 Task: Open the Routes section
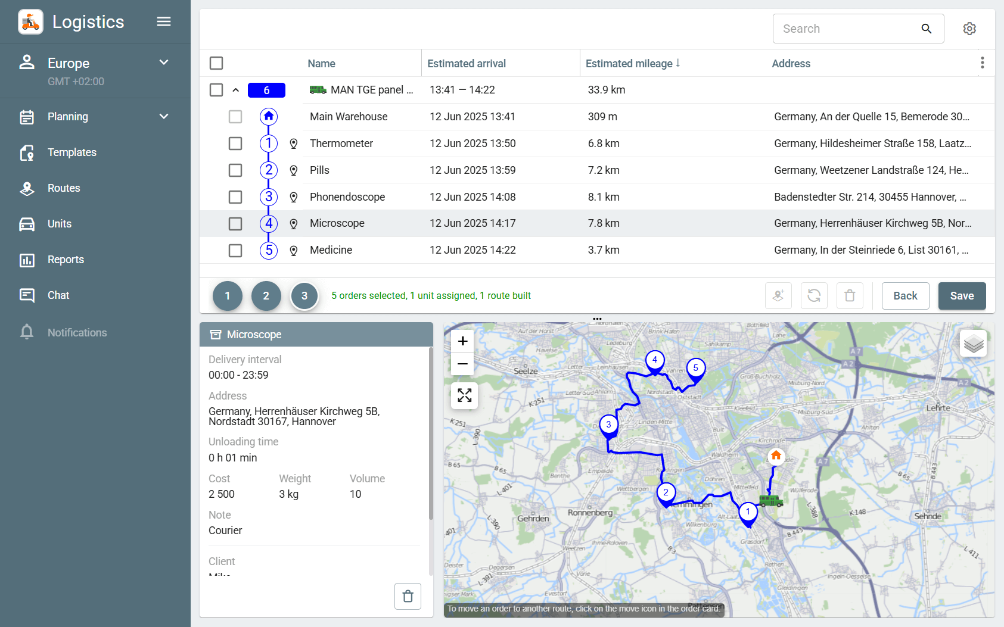tap(63, 188)
